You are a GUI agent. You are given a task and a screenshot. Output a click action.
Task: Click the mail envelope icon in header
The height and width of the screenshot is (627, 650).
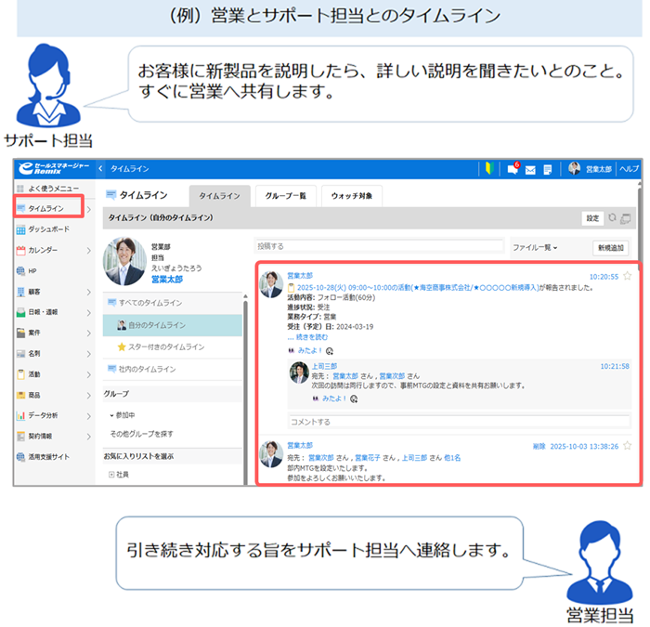coord(530,169)
